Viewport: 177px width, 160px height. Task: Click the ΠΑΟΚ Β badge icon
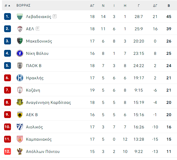20,65
